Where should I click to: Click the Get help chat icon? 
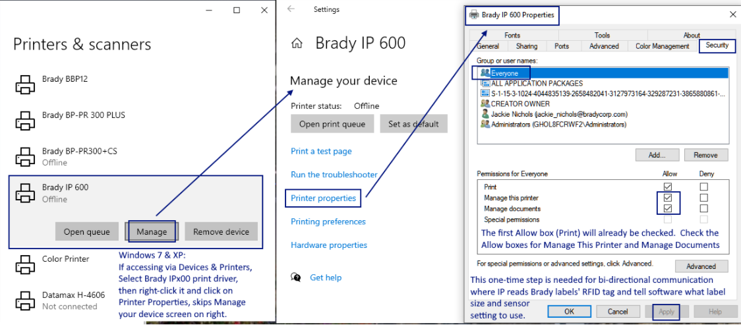(x=296, y=278)
